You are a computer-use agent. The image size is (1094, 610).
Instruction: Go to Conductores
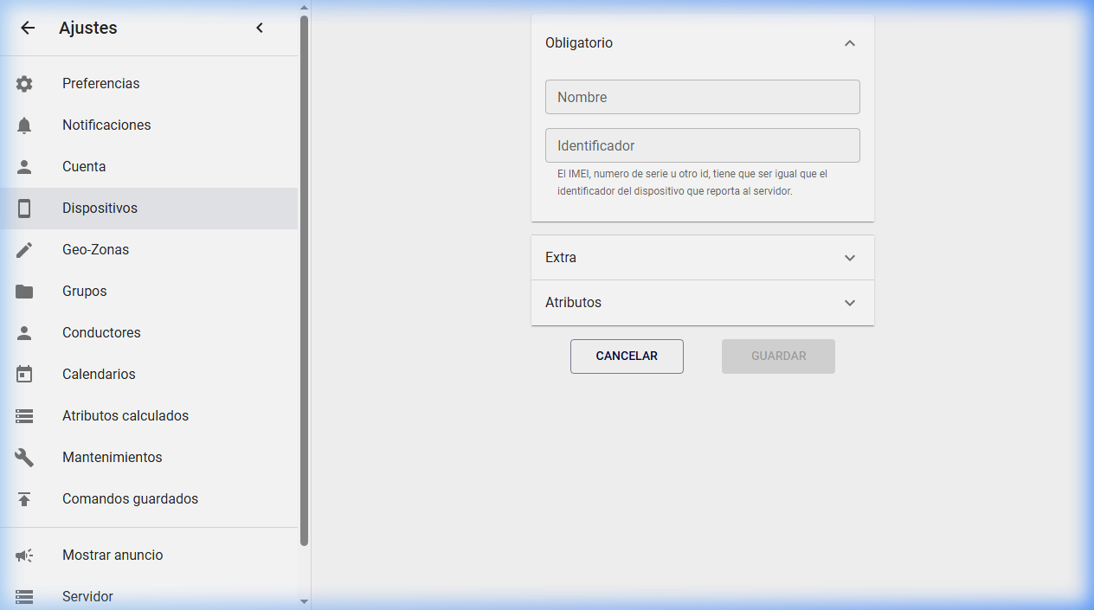(149, 333)
